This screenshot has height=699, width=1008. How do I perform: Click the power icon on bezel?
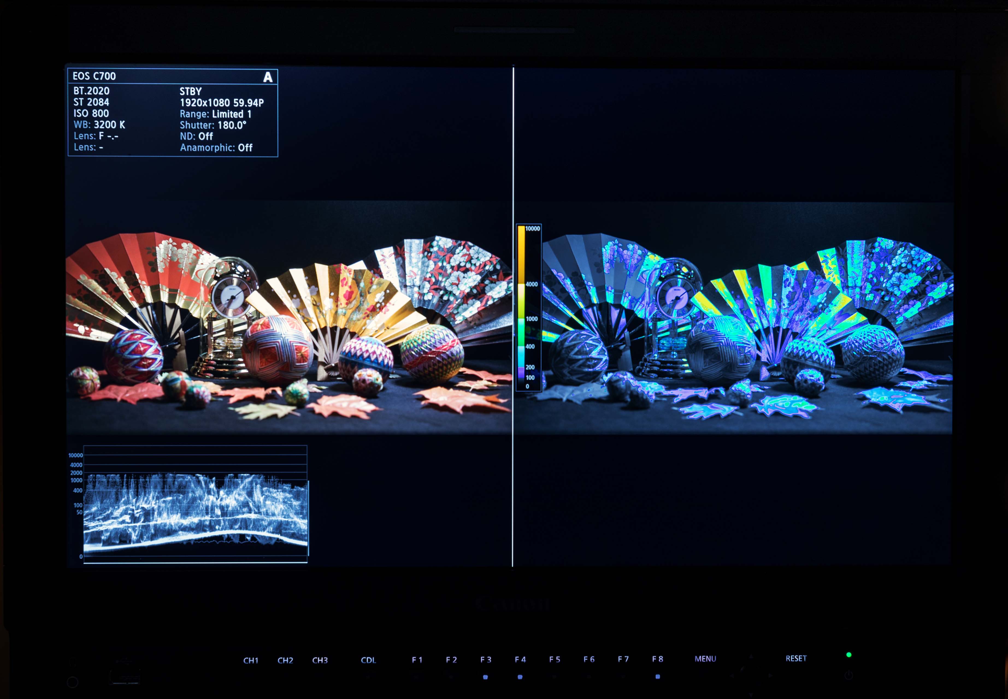click(x=848, y=675)
